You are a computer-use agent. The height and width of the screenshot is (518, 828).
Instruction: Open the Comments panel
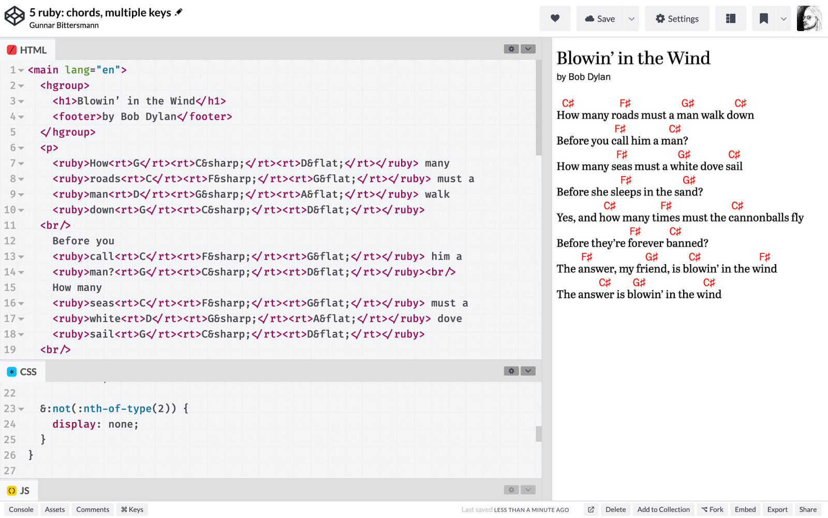point(93,509)
